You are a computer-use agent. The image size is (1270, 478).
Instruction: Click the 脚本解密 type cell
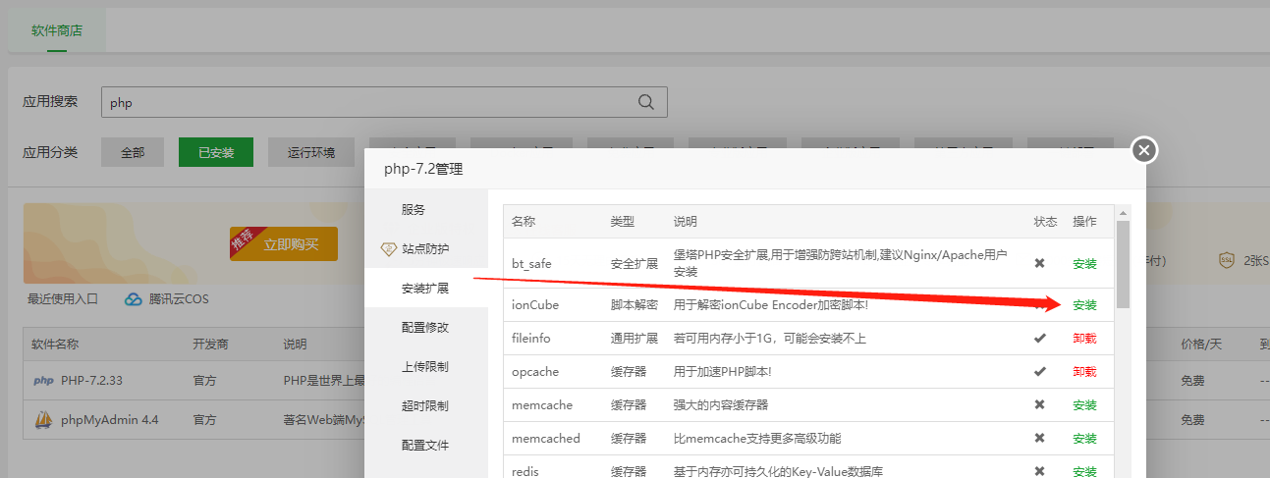[x=635, y=305]
